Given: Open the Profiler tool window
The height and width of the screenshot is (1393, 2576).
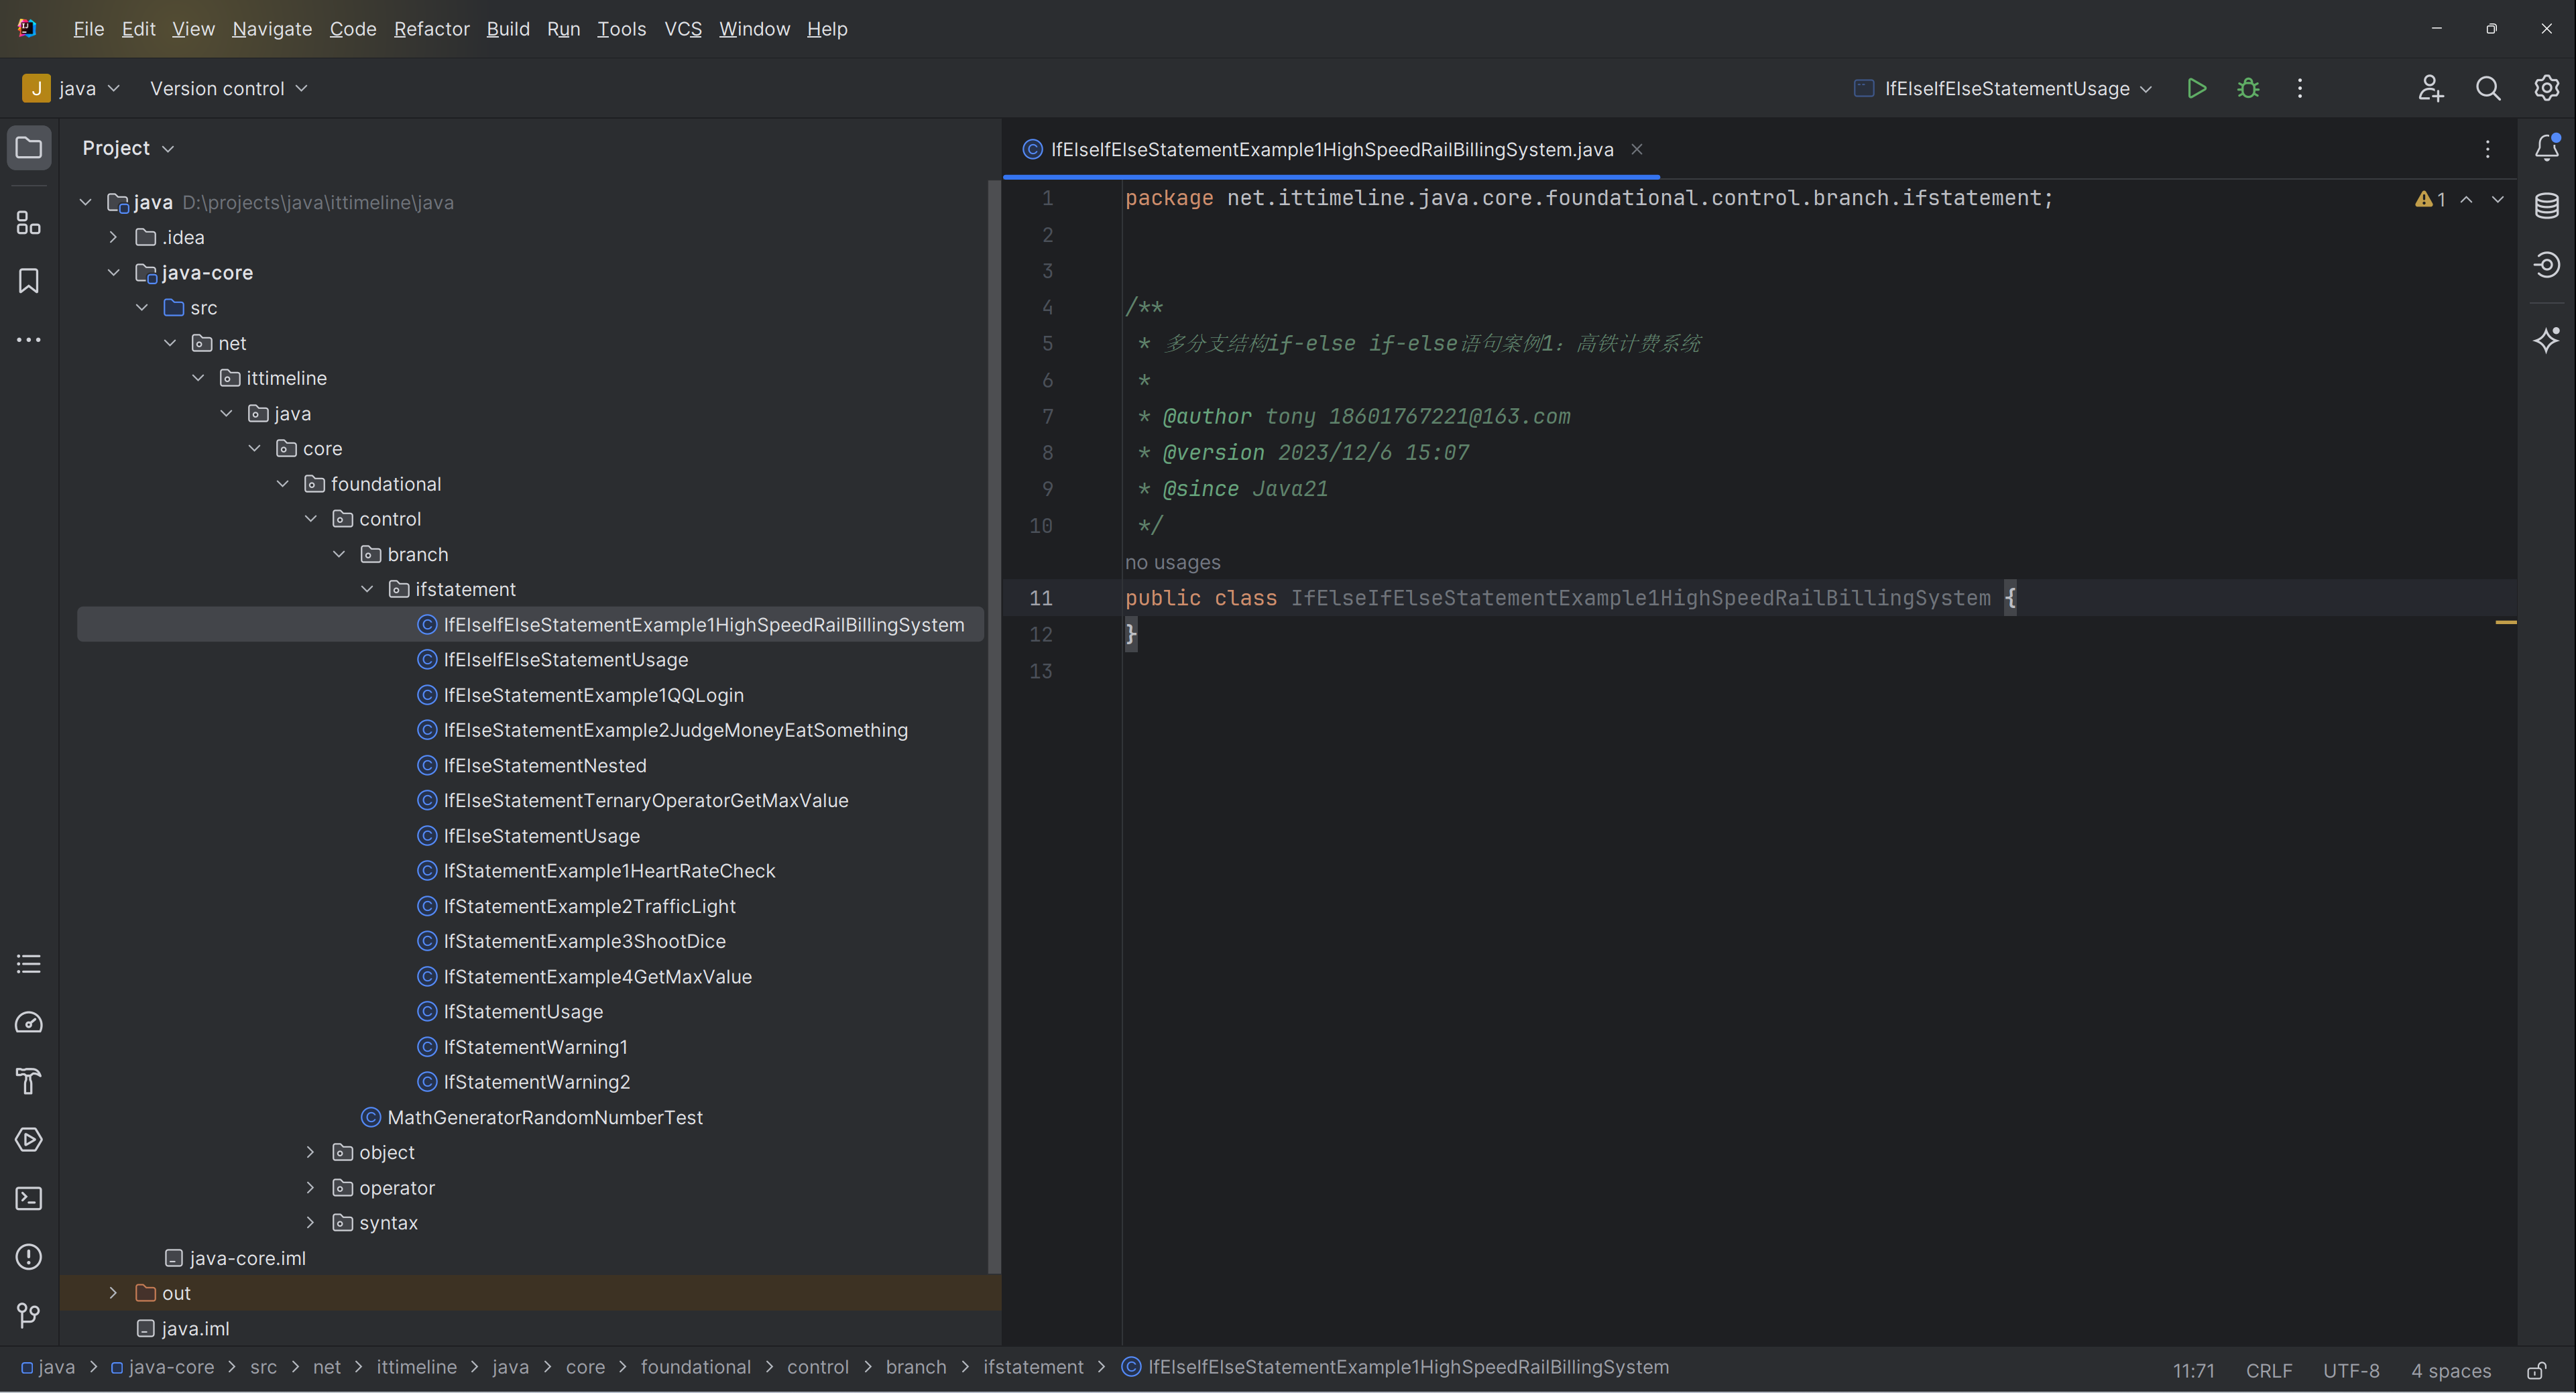Looking at the screenshot, I should tap(29, 1022).
